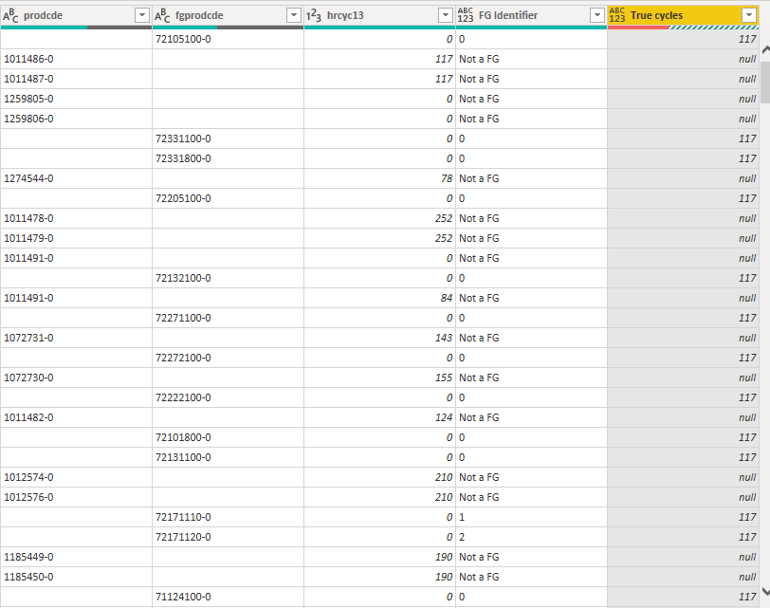Expand the fgprodcde filter dropdown
This screenshot has height=608, width=770.
(x=294, y=16)
